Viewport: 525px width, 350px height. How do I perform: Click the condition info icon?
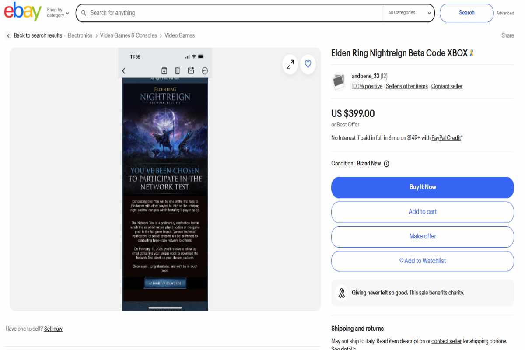[386, 164]
